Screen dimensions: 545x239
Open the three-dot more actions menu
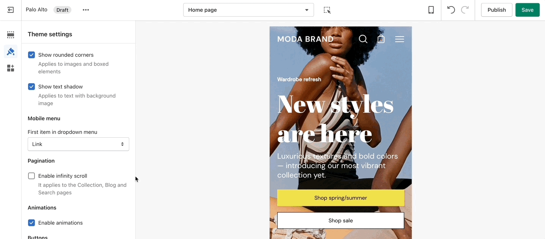86,10
